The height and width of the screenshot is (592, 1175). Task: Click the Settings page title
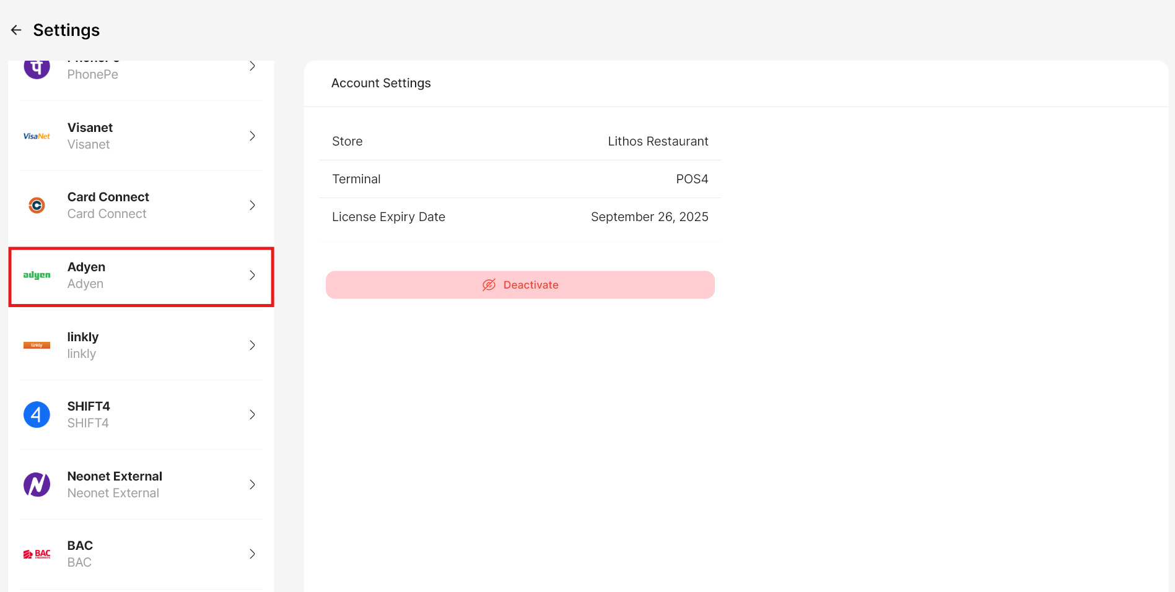(66, 30)
